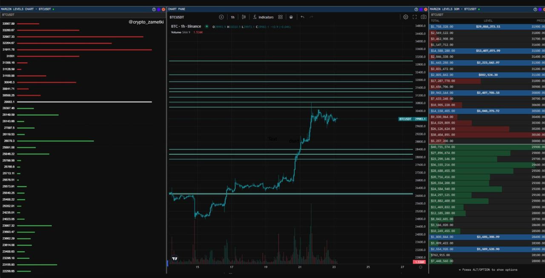Click the TradingView logo at chart bottom-left
Screen dimensions: 545x278
pos(175,258)
